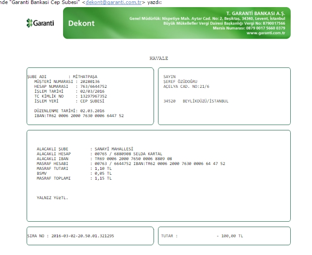
Task: Click the name ŞEREF ÖZÜDOĞRU
Action: coord(180,82)
